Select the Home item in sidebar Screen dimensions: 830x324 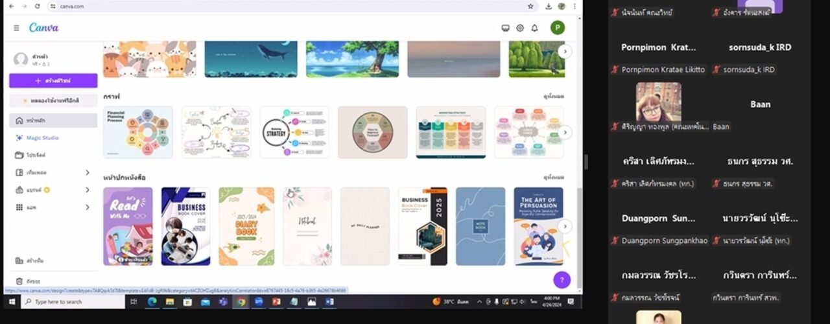click(x=53, y=121)
